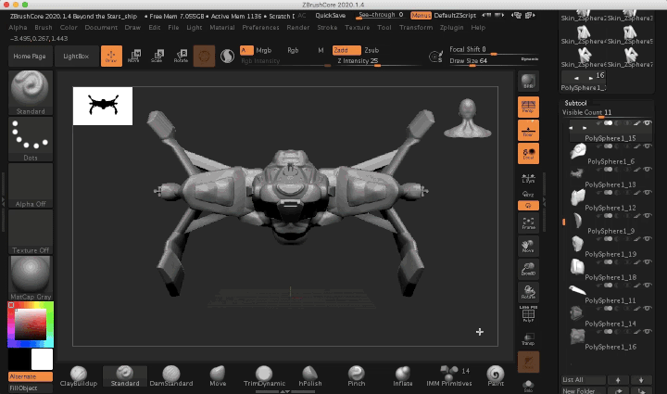
Task: Enable Zsub mode
Action: click(x=371, y=49)
